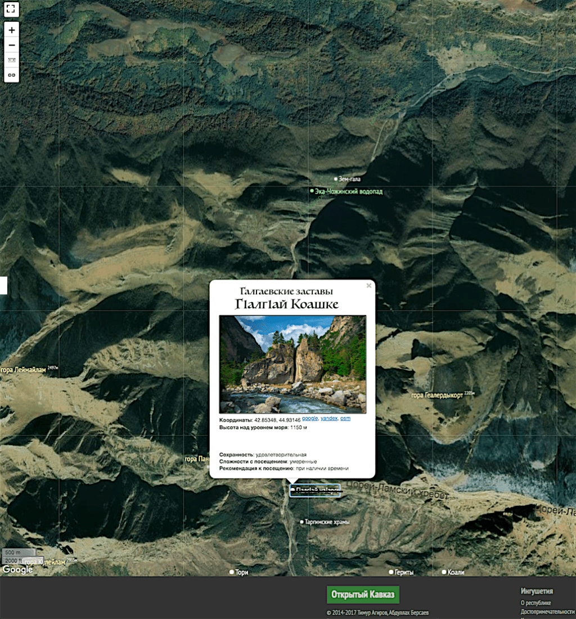This screenshot has width=576, height=619.
Task: Click the Таргимские храмы marker
Action: coord(302,522)
